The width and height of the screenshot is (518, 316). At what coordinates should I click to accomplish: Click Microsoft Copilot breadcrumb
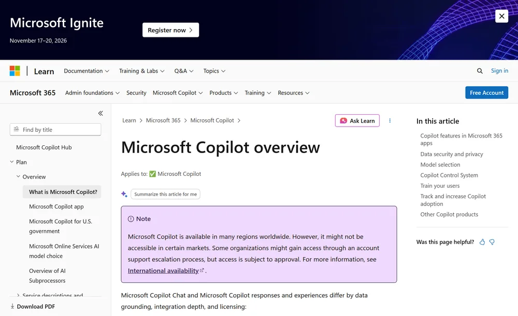tap(212, 120)
